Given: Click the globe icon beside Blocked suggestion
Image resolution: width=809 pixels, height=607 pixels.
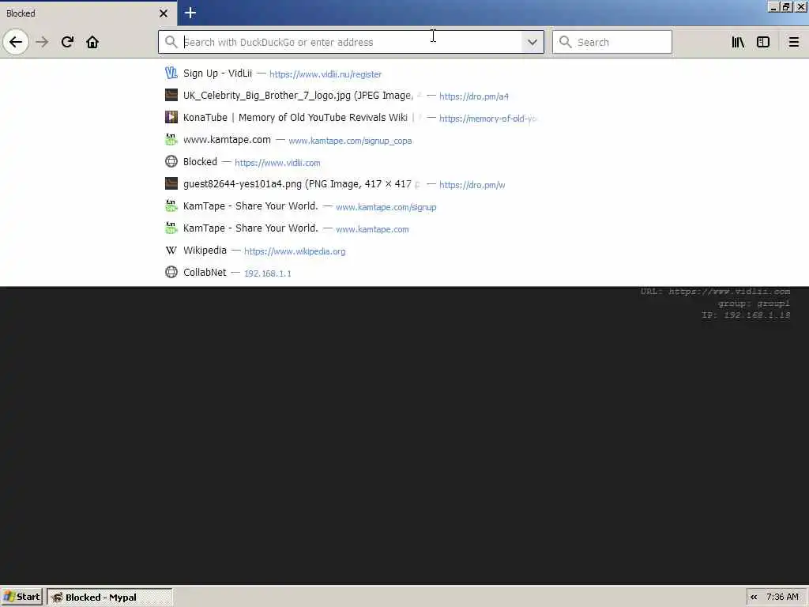Looking at the screenshot, I should (x=171, y=161).
